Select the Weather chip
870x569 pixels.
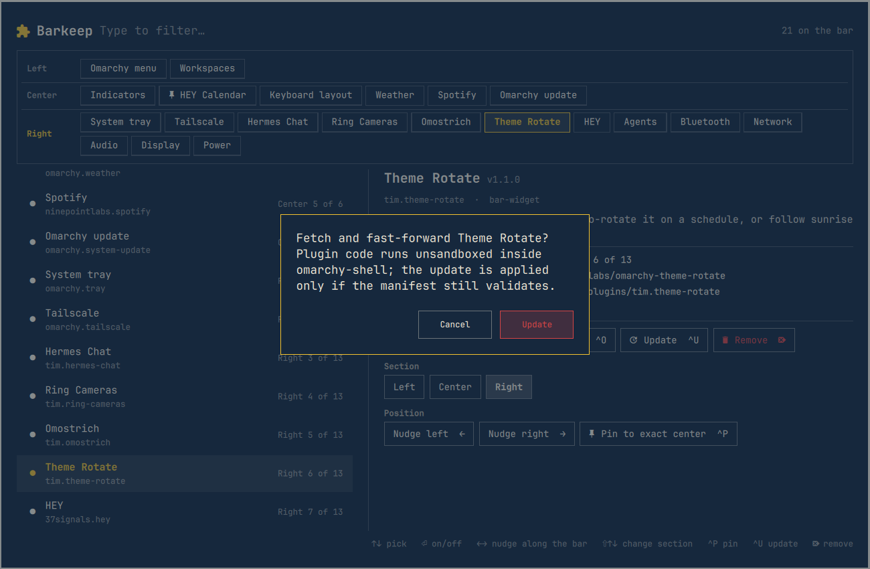click(395, 95)
